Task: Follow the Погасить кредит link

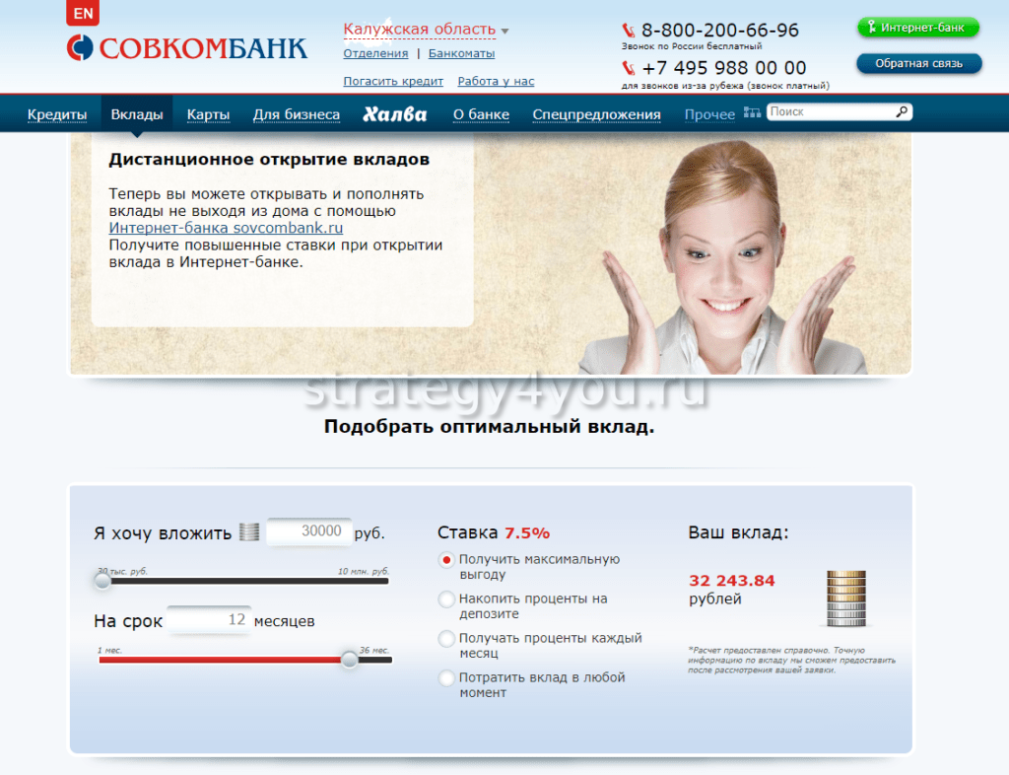Action: [393, 81]
